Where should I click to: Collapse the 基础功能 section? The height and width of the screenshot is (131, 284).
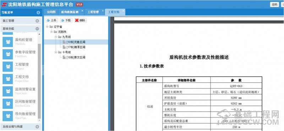[x=37, y=29]
